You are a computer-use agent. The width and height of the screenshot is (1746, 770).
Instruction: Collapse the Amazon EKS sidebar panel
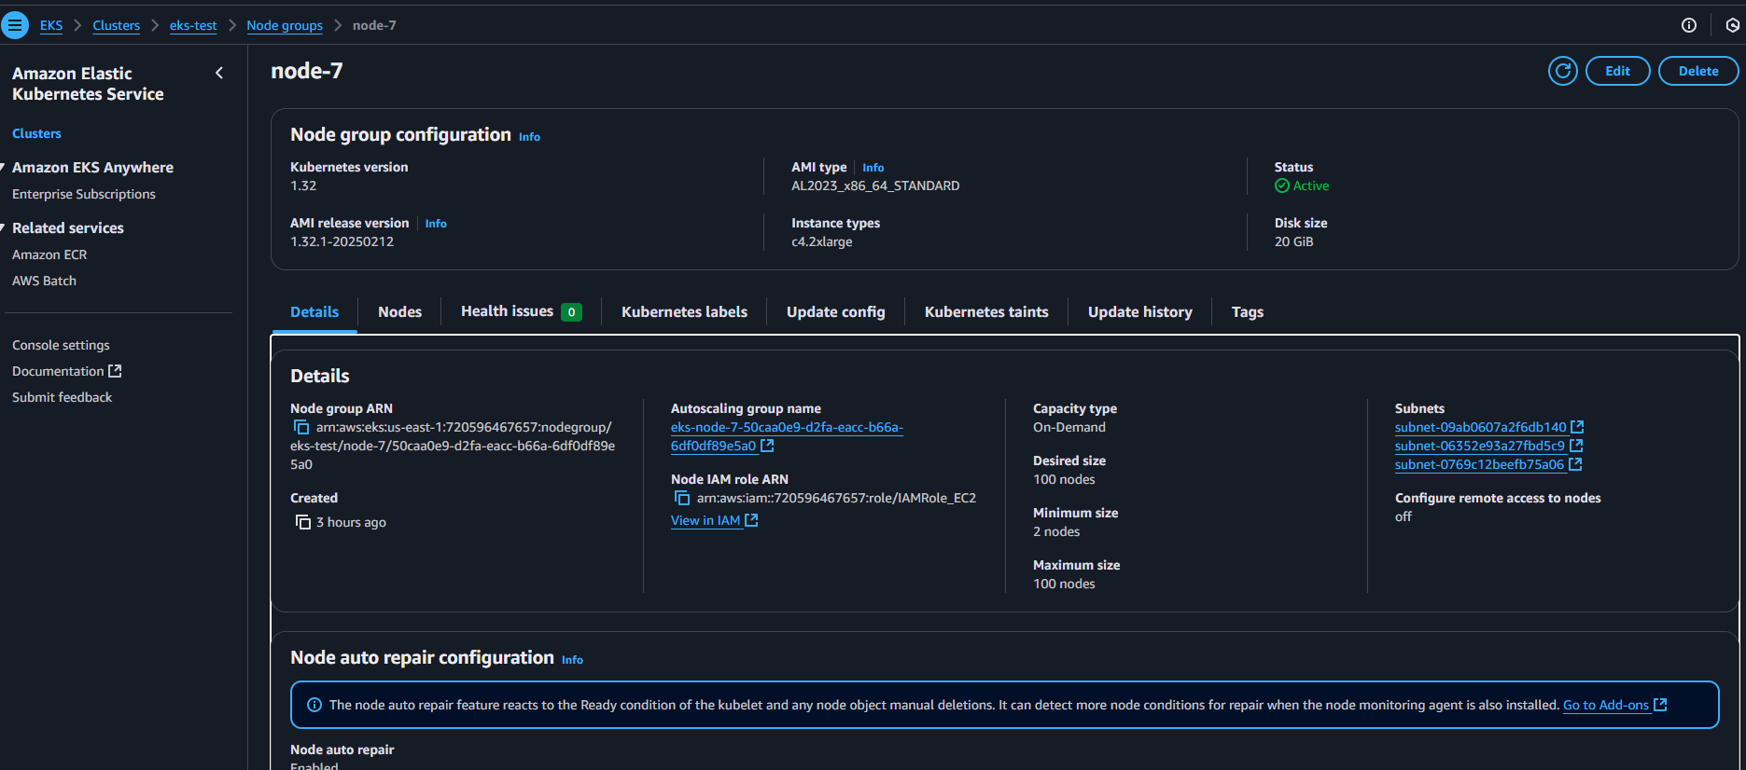click(x=219, y=73)
